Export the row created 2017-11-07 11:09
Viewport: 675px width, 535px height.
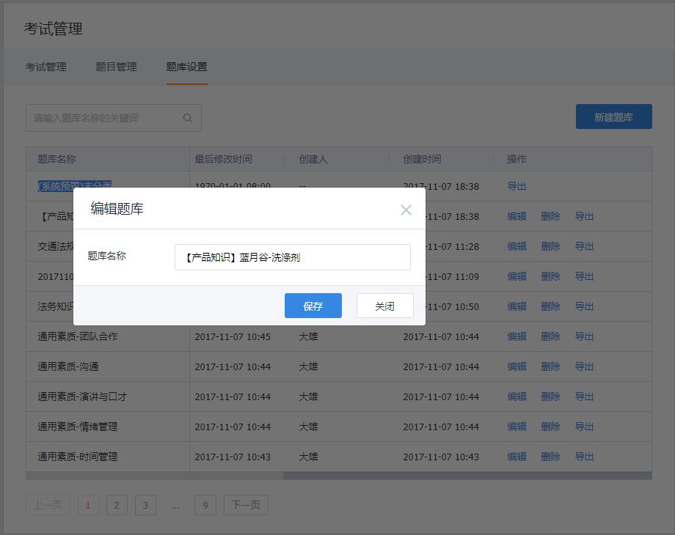(584, 276)
